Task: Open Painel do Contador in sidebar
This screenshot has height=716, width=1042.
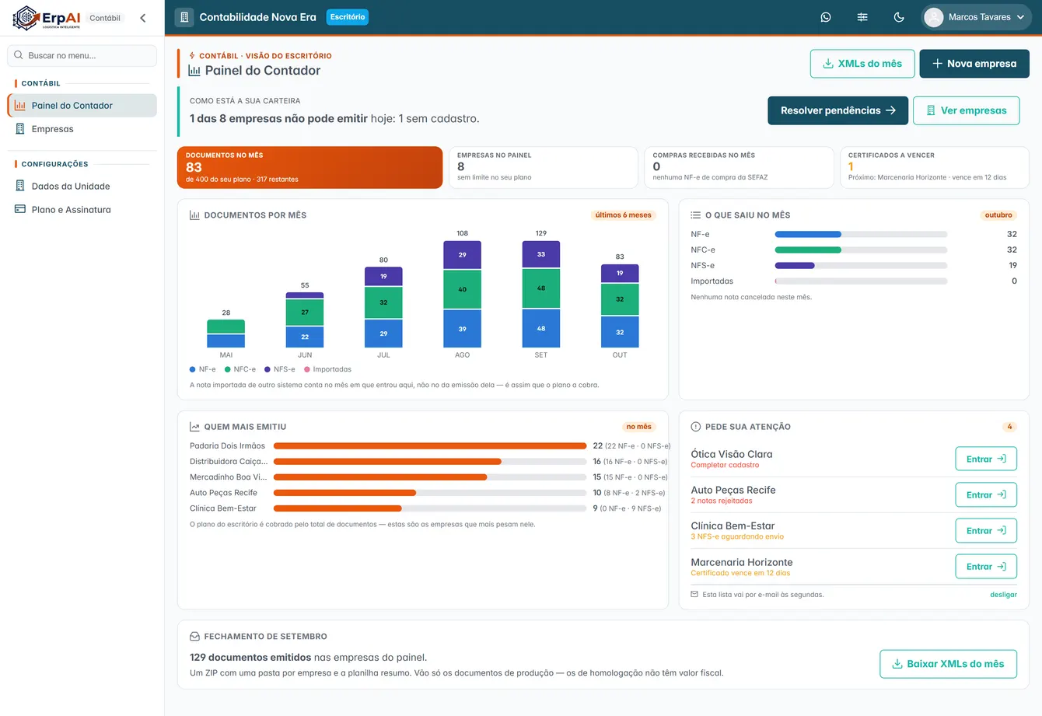Action: 82,106
